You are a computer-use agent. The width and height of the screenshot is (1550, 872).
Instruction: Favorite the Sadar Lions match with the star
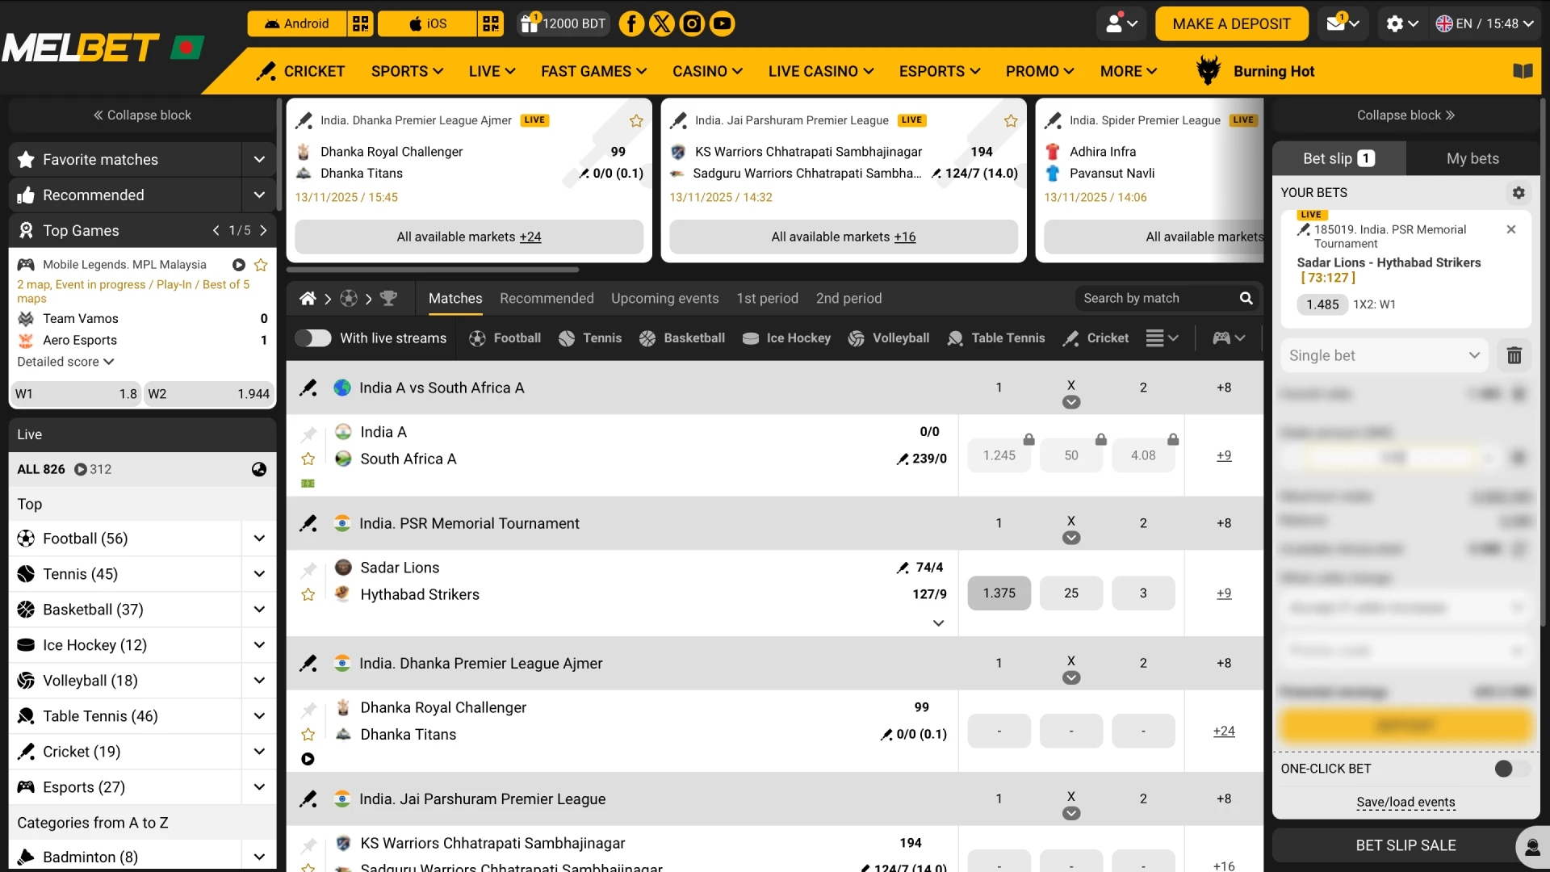[x=308, y=594]
